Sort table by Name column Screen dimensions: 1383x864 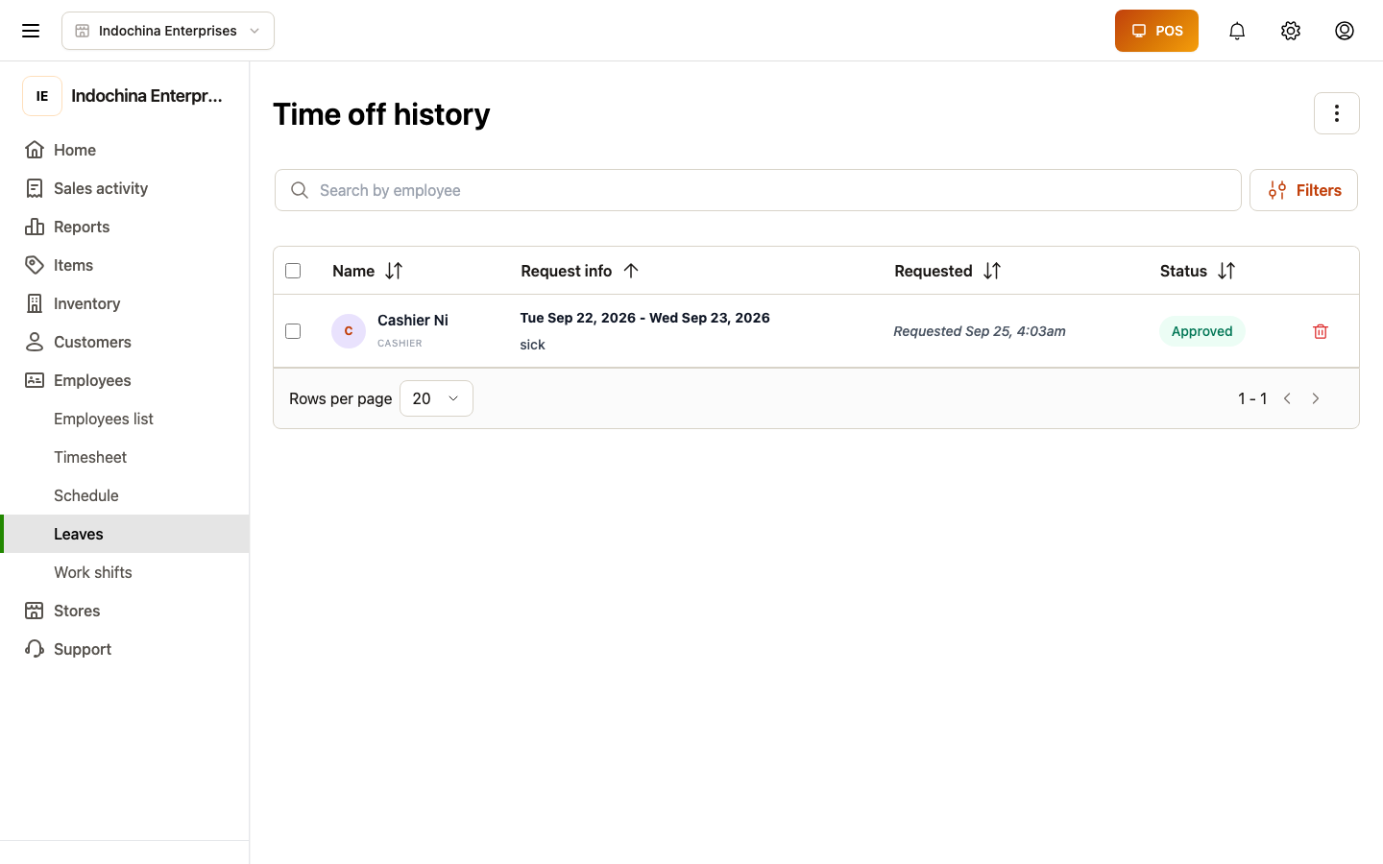(394, 271)
